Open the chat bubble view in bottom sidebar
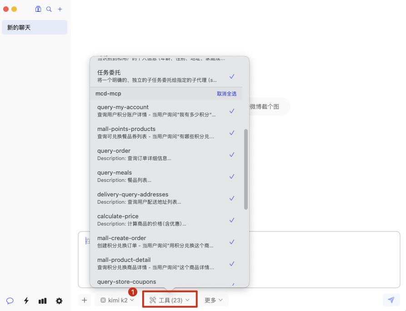The width and height of the screenshot is (406, 311). (10, 301)
